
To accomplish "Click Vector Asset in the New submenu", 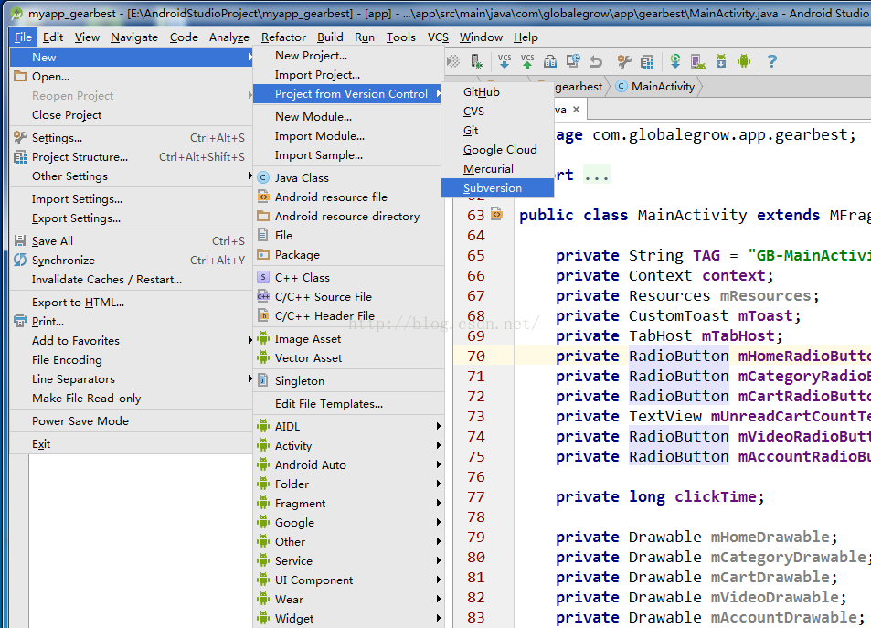I will pyautogui.click(x=349, y=358).
